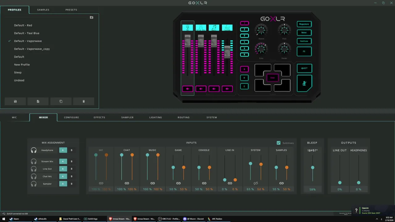Select the Mic channel display on the GoXLR
The width and height of the screenshot is (395, 222).
[187, 28]
